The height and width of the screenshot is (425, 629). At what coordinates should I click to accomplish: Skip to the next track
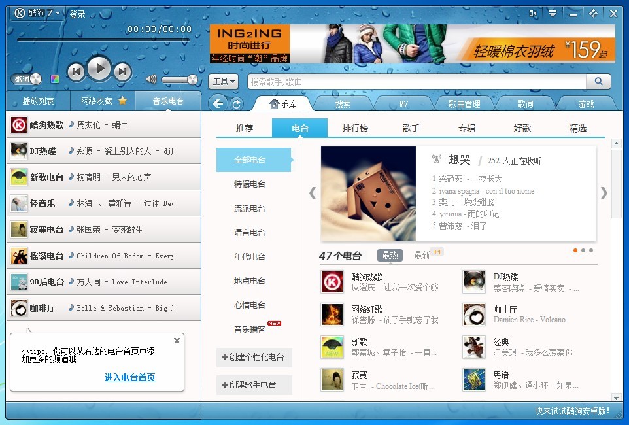(x=123, y=71)
